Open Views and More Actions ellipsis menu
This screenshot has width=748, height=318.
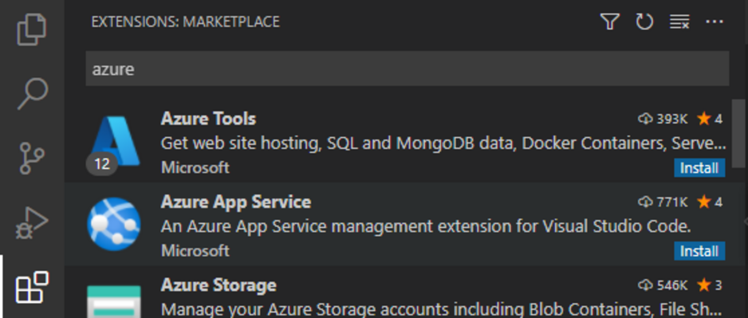(x=714, y=22)
